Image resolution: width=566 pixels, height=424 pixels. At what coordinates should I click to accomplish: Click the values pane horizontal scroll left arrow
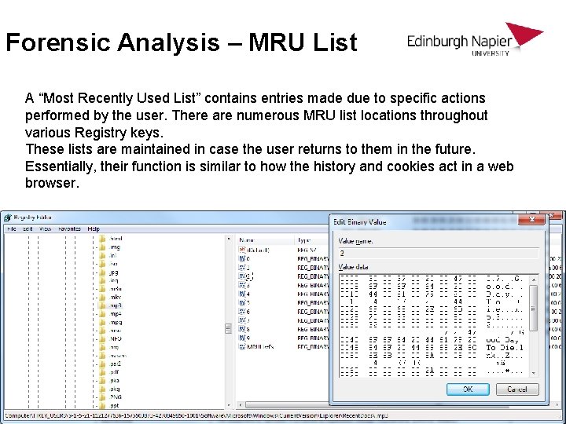240,405
